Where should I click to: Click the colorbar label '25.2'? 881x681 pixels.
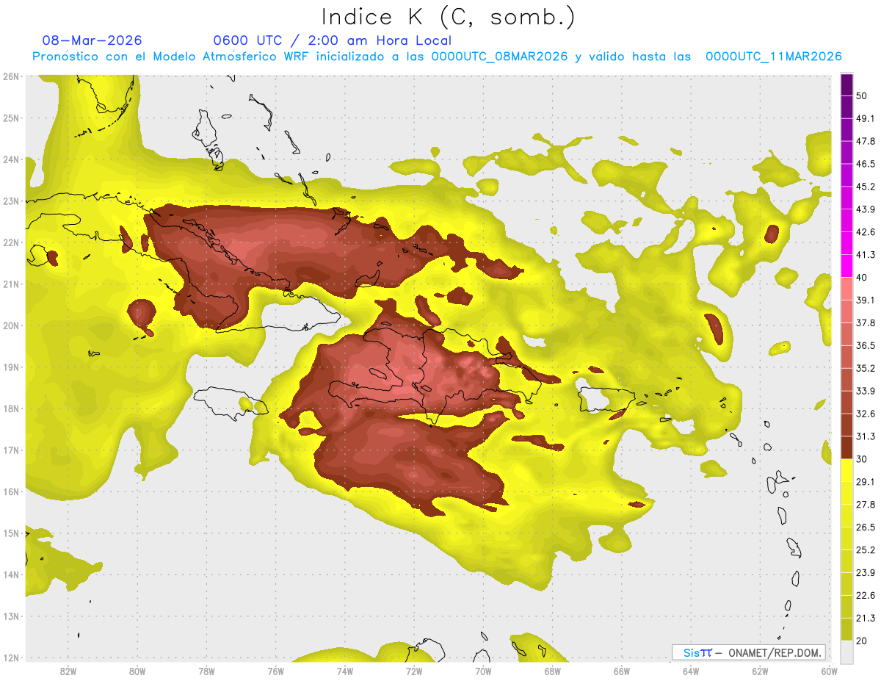click(x=865, y=550)
